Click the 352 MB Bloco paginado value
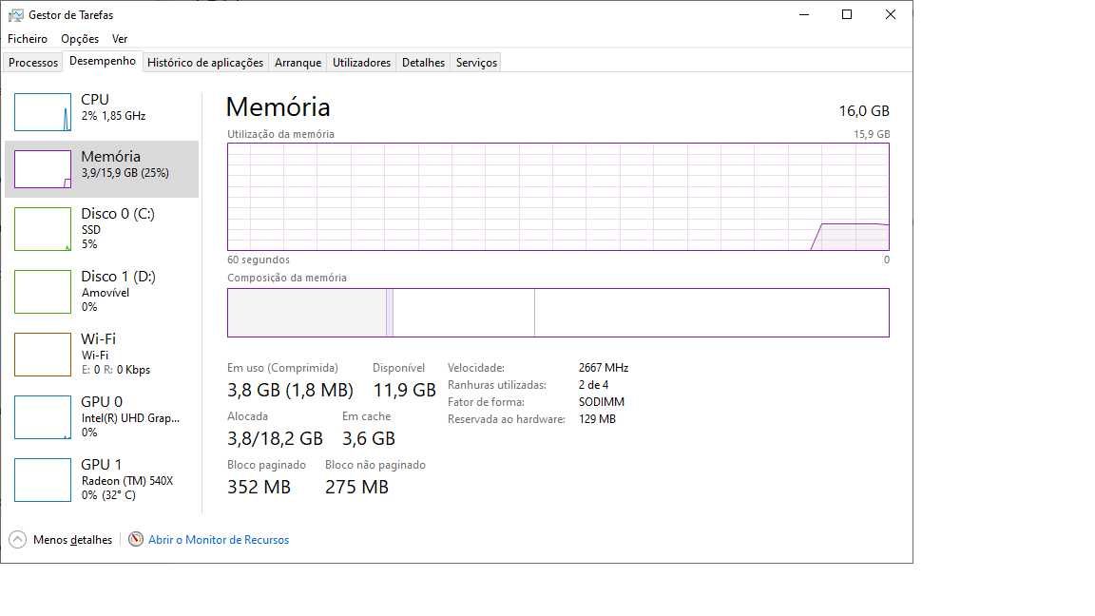The width and height of the screenshot is (1095, 616). [259, 488]
